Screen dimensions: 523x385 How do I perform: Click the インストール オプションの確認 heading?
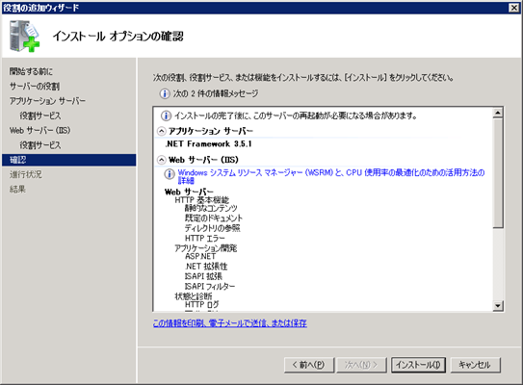click(x=118, y=36)
